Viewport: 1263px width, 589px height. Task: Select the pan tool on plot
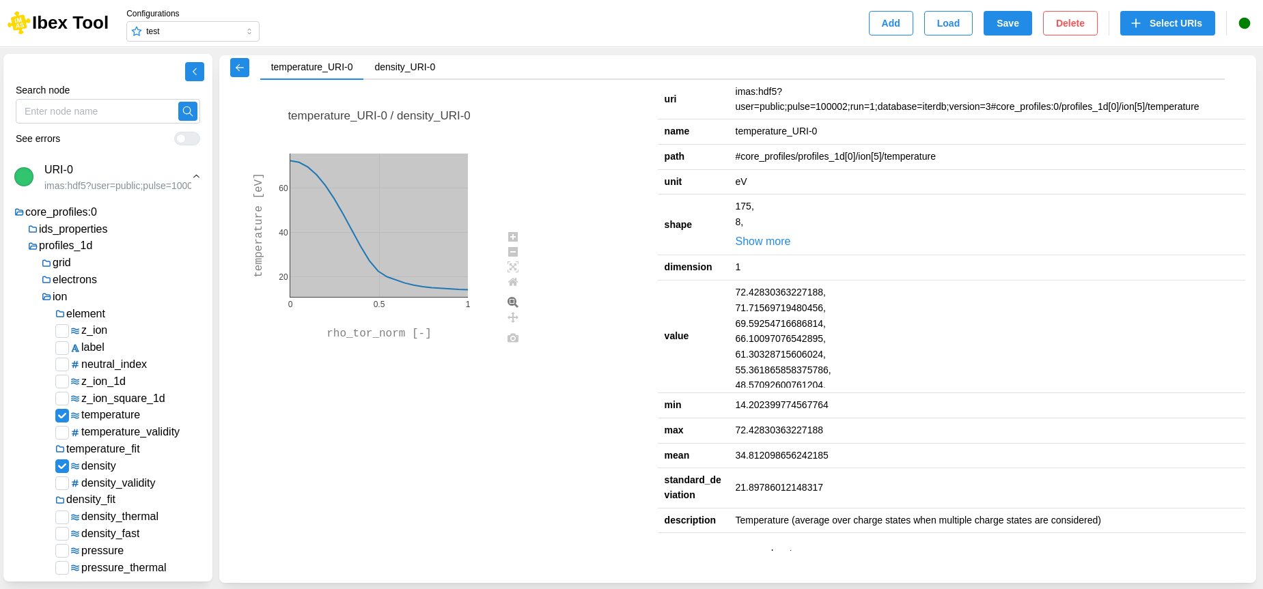coord(513,317)
